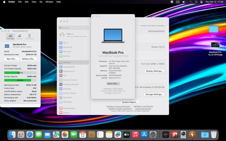
Task: Open the Go menu
Action: pyautogui.click(x=41, y=2)
